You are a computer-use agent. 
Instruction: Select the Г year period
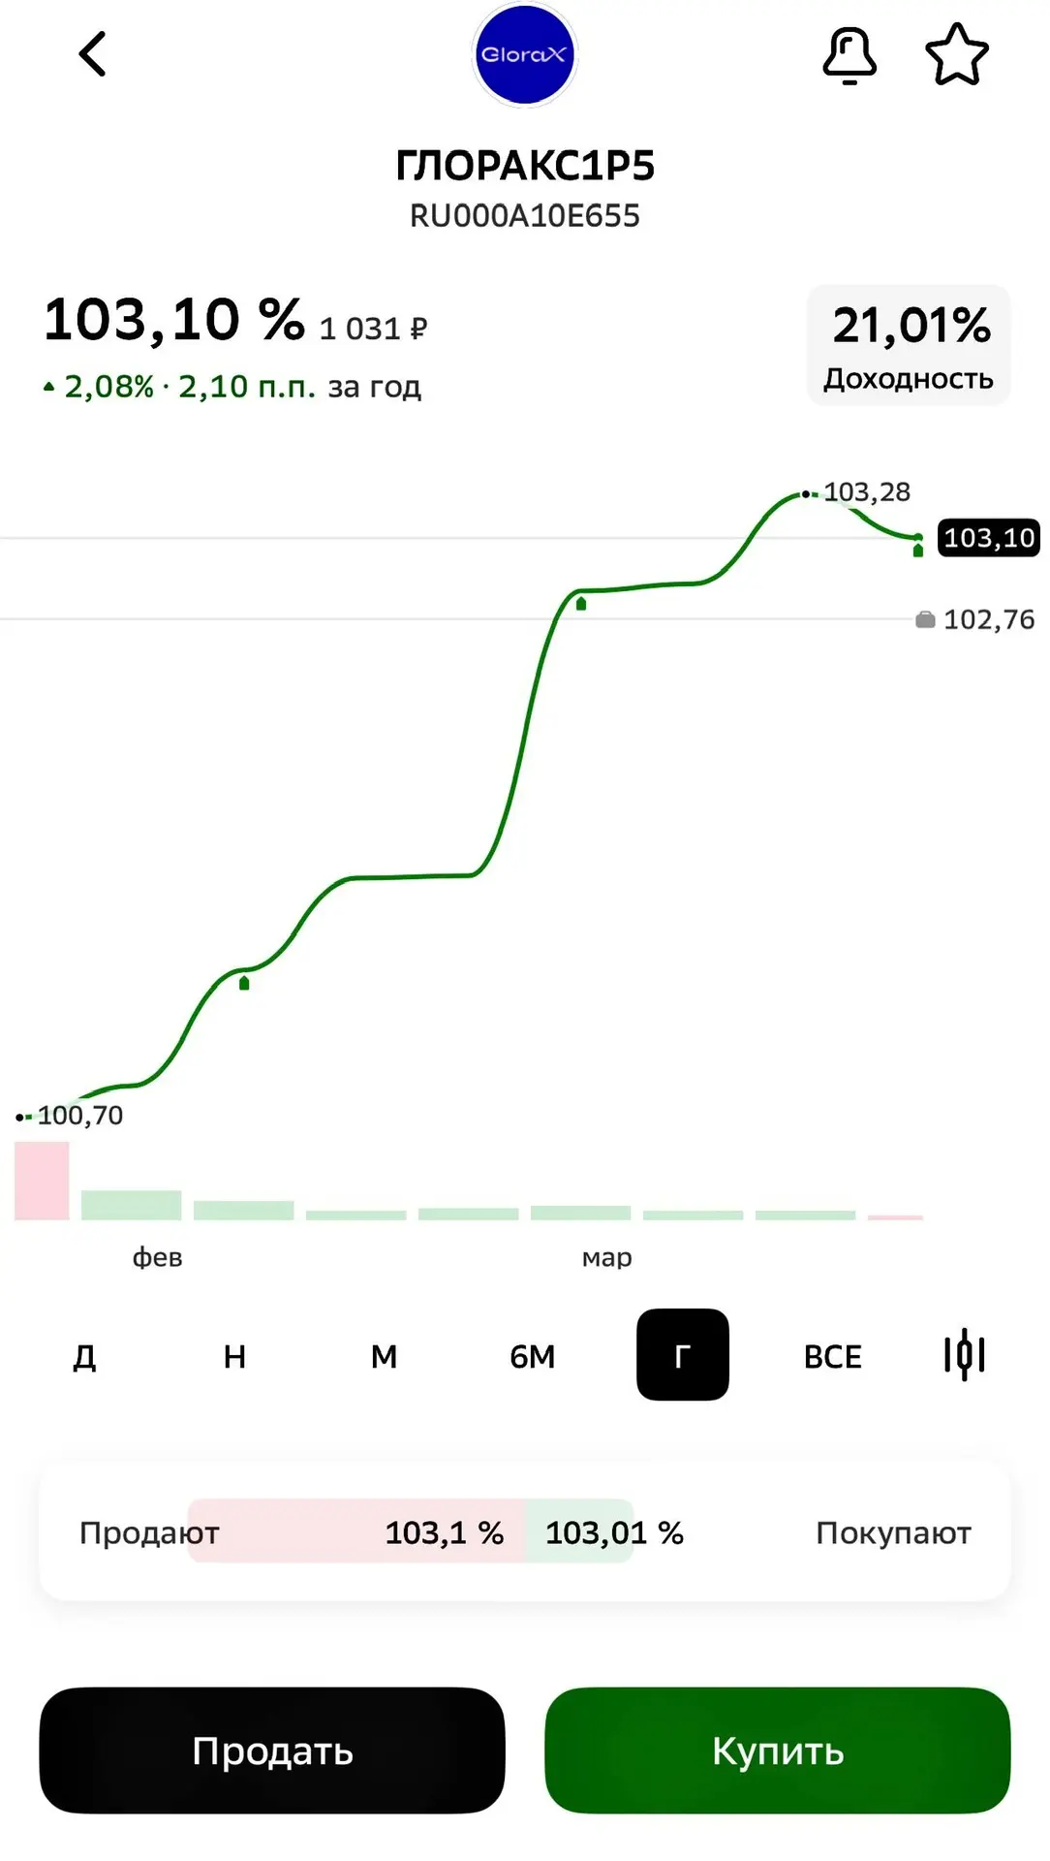[683, 1355]
